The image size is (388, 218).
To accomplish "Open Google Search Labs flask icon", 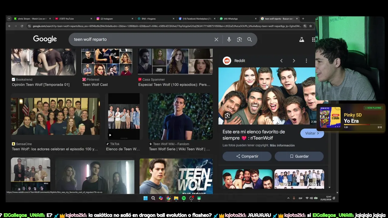I will tap(302, 39).
